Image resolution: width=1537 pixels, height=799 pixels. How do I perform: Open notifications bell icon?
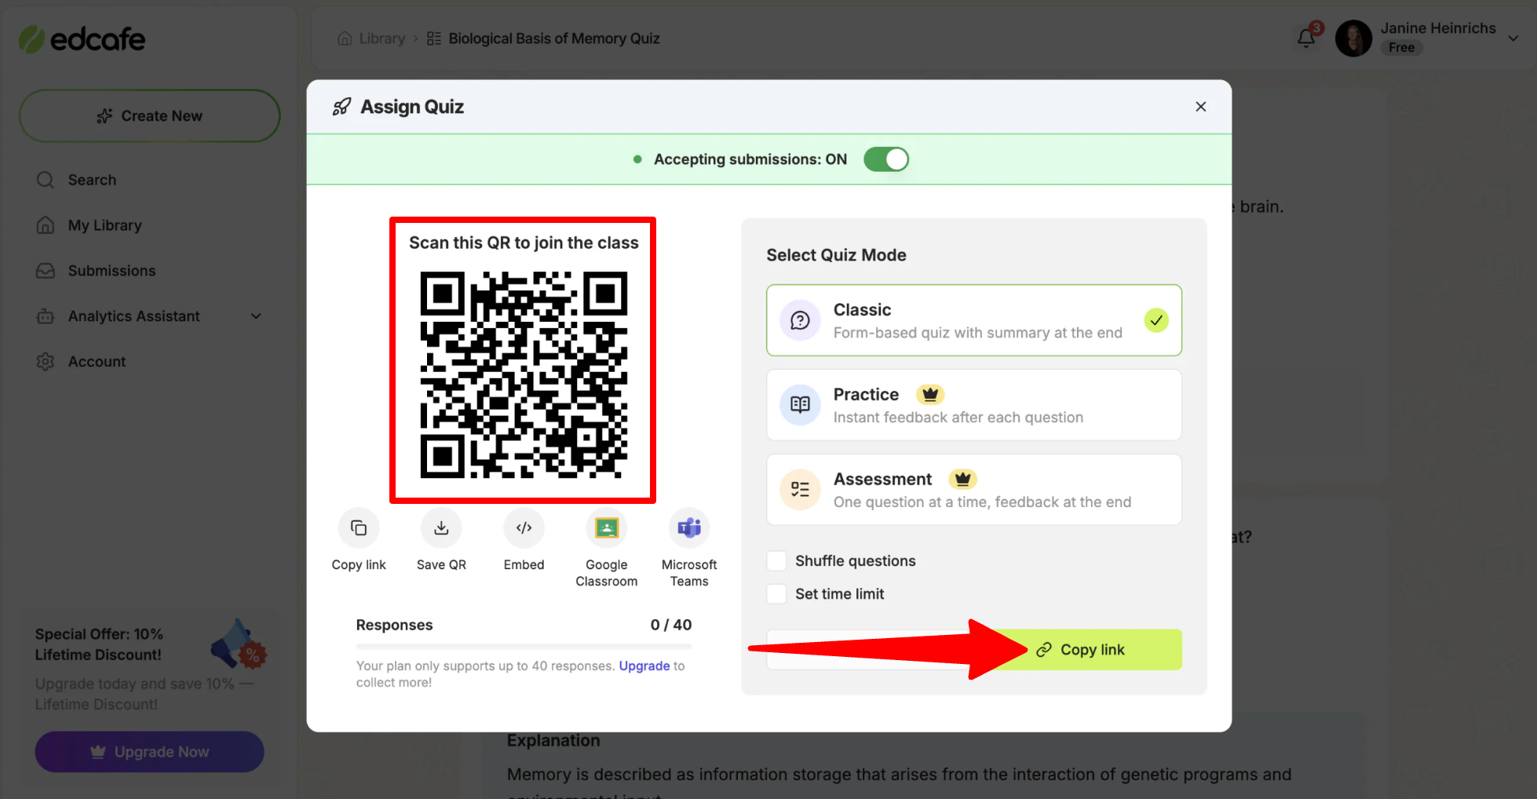tap(1306, 38)
